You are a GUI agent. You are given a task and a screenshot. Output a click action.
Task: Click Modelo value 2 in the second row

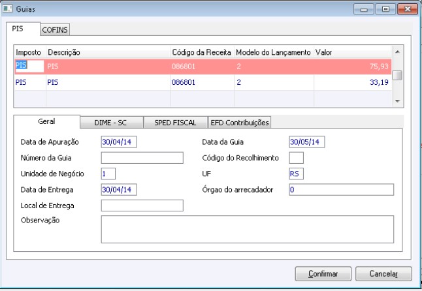click(238, 82)
